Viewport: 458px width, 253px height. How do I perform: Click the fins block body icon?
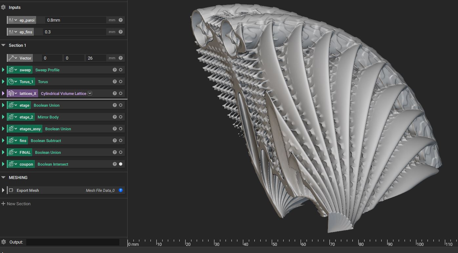(13, 140)
